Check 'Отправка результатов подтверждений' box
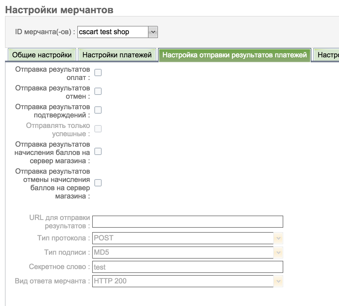The image size is (339, 306). pyautogui.click(x=98, y=110)
